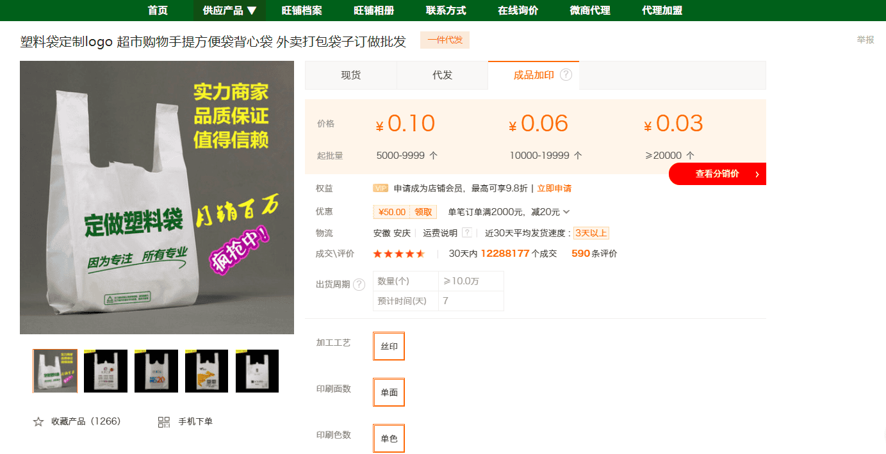Click the QR code icon for 手机下单
The image size is (886, 454).
(164, 422)
